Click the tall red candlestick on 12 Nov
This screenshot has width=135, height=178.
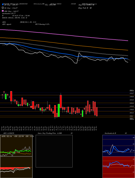point(61,101)
